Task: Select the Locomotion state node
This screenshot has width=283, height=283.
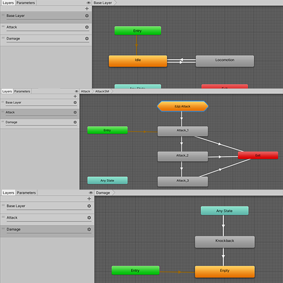Action: point(225,61)
